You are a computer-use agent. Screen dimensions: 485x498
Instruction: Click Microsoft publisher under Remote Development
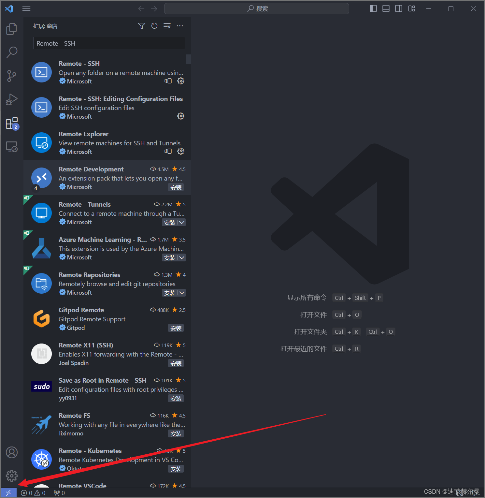click(79, 187)
